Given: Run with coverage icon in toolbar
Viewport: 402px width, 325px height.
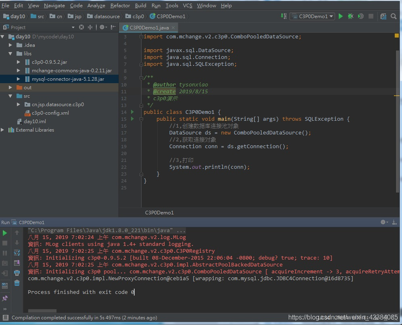Looking at the screenshot, I should coord(361,17).
